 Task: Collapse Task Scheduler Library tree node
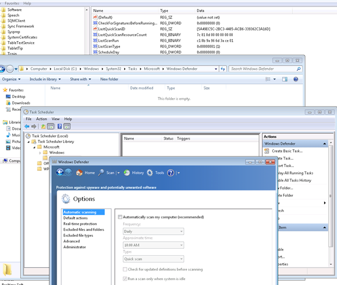pyautogui.click(x=29, y=142)
